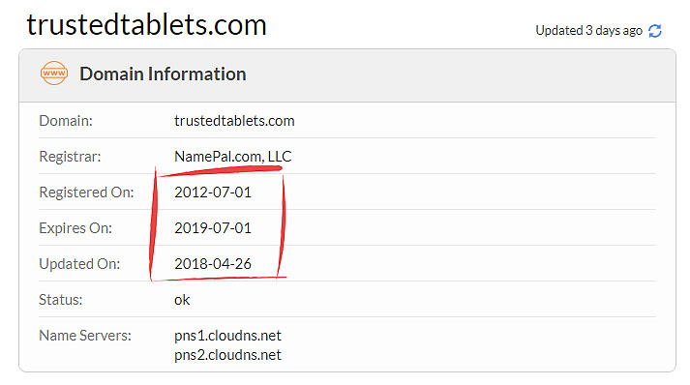Click the updated date 2018-04-26

coord(213,263)
